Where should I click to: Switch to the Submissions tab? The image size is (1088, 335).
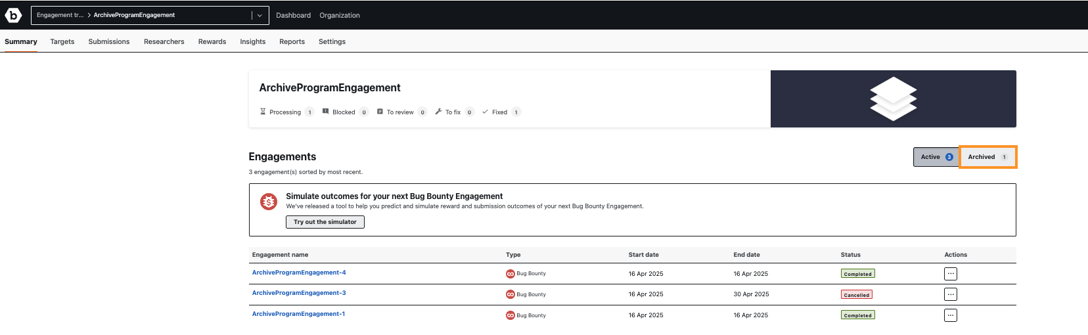[x=109, y=41]
